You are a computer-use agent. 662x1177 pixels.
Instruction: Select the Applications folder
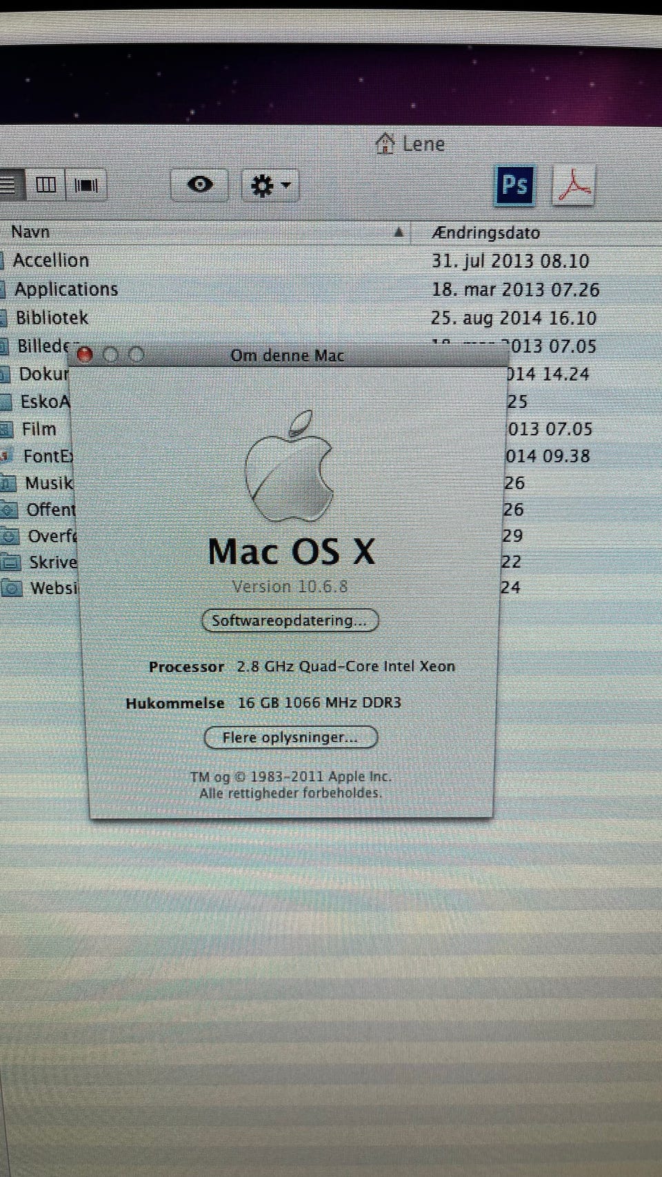tap(66, 289)
